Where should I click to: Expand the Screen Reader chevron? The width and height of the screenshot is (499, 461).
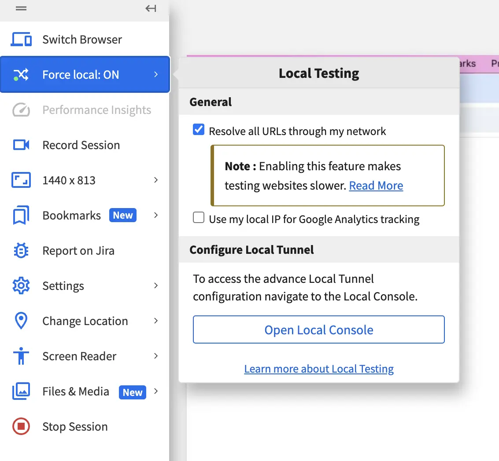pos(156,356)
